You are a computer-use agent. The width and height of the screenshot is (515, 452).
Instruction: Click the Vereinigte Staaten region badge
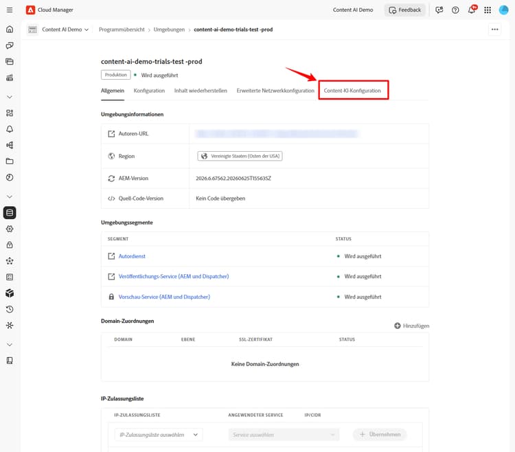[x=240, y=156]
